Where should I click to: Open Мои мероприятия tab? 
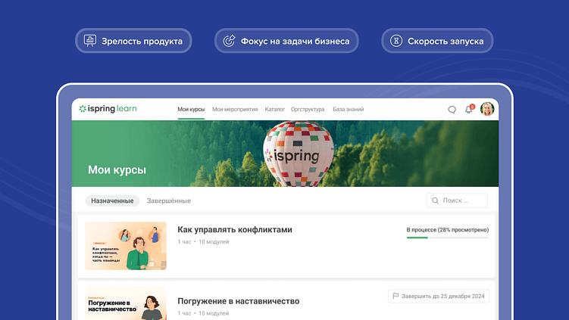235,110
